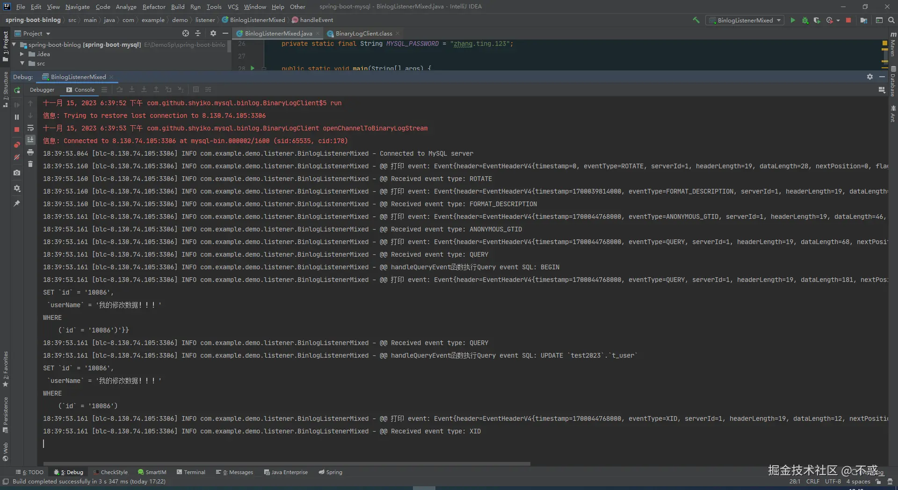The width and height of the screenshot is (898, 490).
Task: Print the console output using printer icon
Action: tap(30, 152)
